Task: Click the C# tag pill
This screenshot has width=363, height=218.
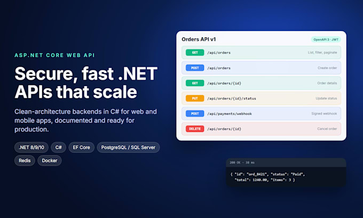Action: tap(59, 147)
